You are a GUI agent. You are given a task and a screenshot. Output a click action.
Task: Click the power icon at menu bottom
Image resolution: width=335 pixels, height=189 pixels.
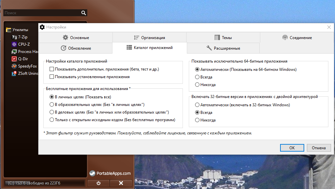(99, 183)
